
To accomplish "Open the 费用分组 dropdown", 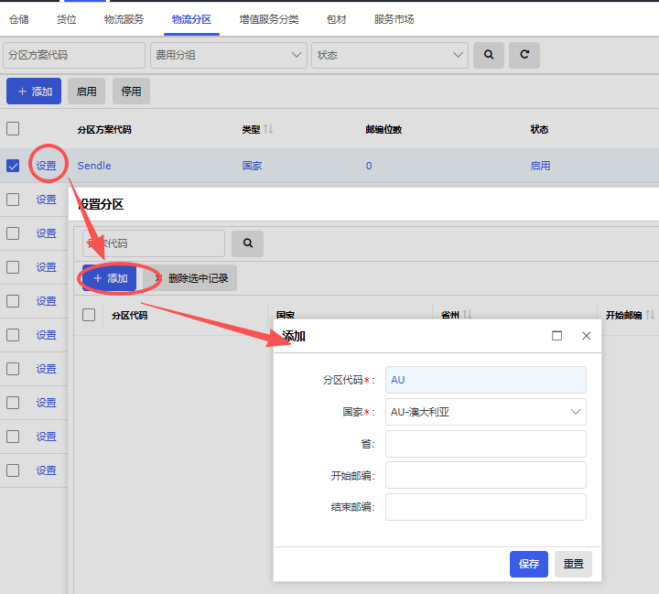I will (x=228, y=55).
